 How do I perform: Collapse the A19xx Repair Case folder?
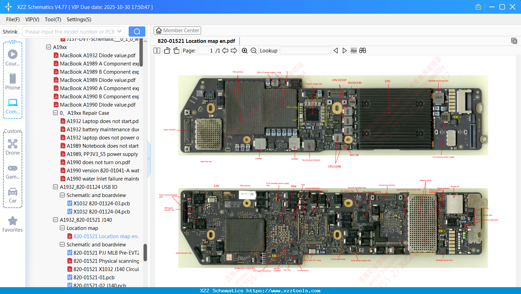(55, 113)
